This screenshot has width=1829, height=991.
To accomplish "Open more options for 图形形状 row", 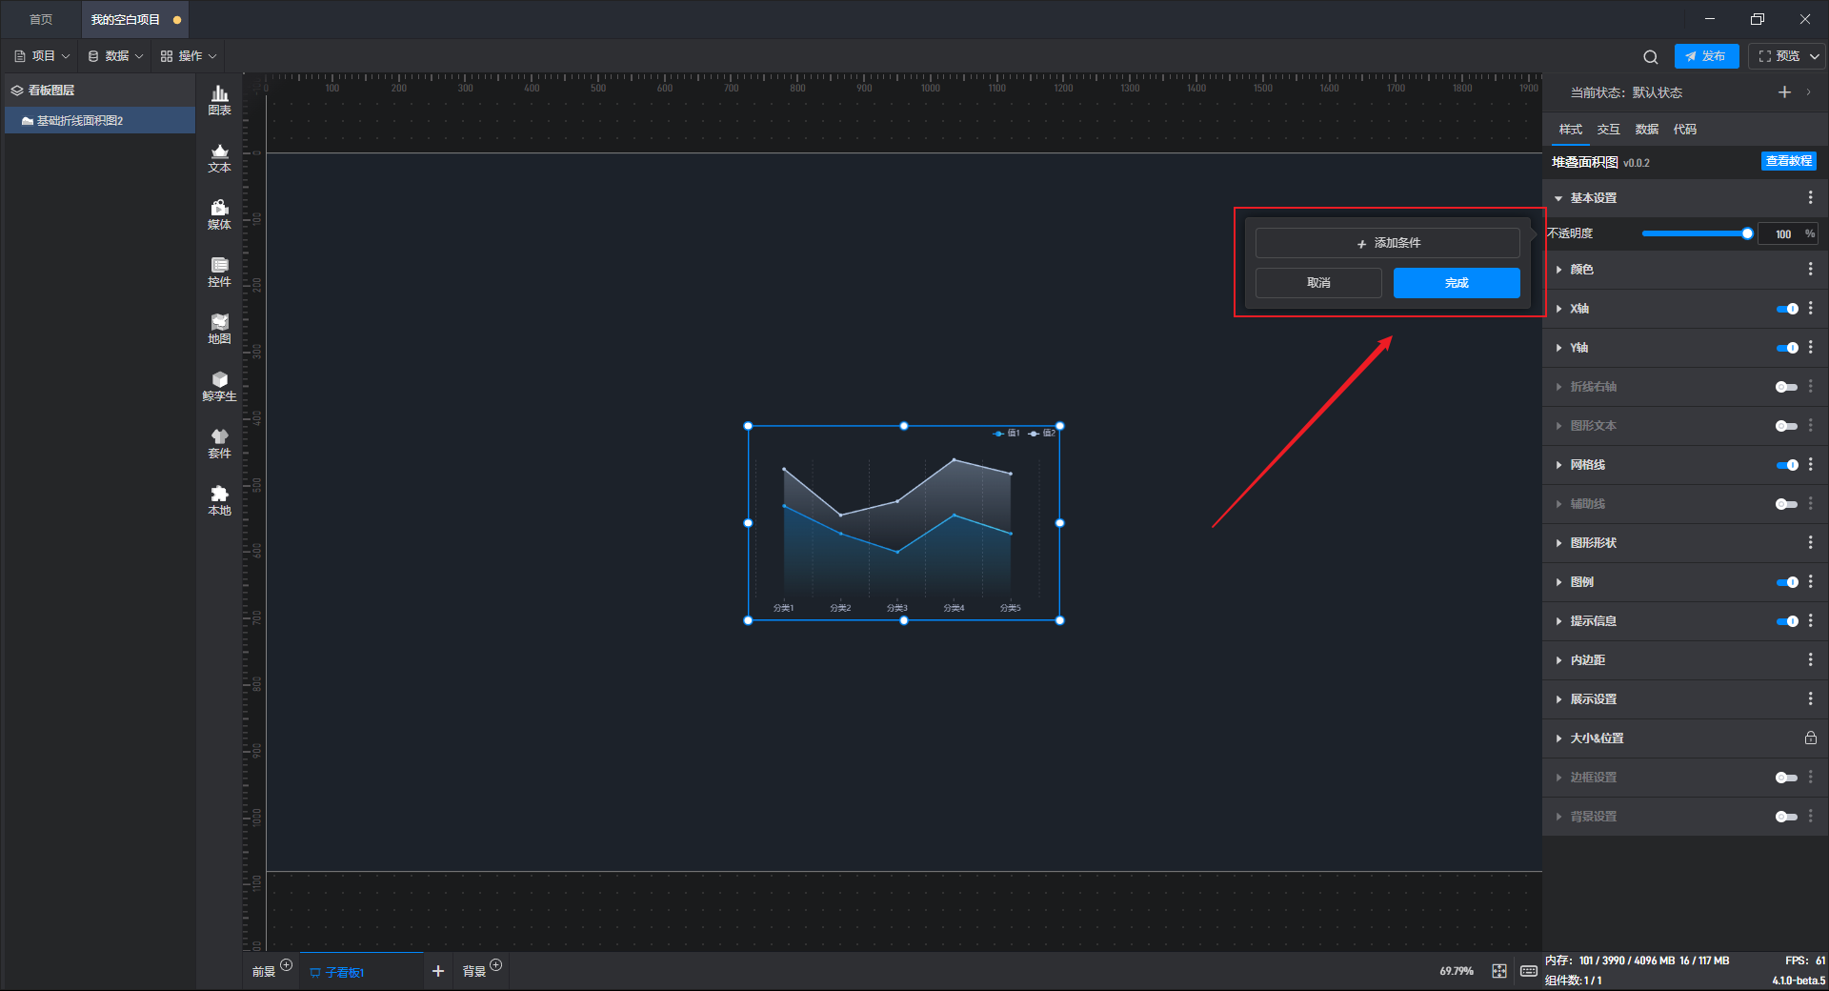I will point(1810,542).
